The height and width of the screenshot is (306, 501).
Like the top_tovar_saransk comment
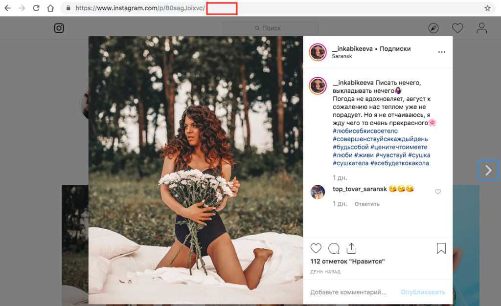[438, 192]
